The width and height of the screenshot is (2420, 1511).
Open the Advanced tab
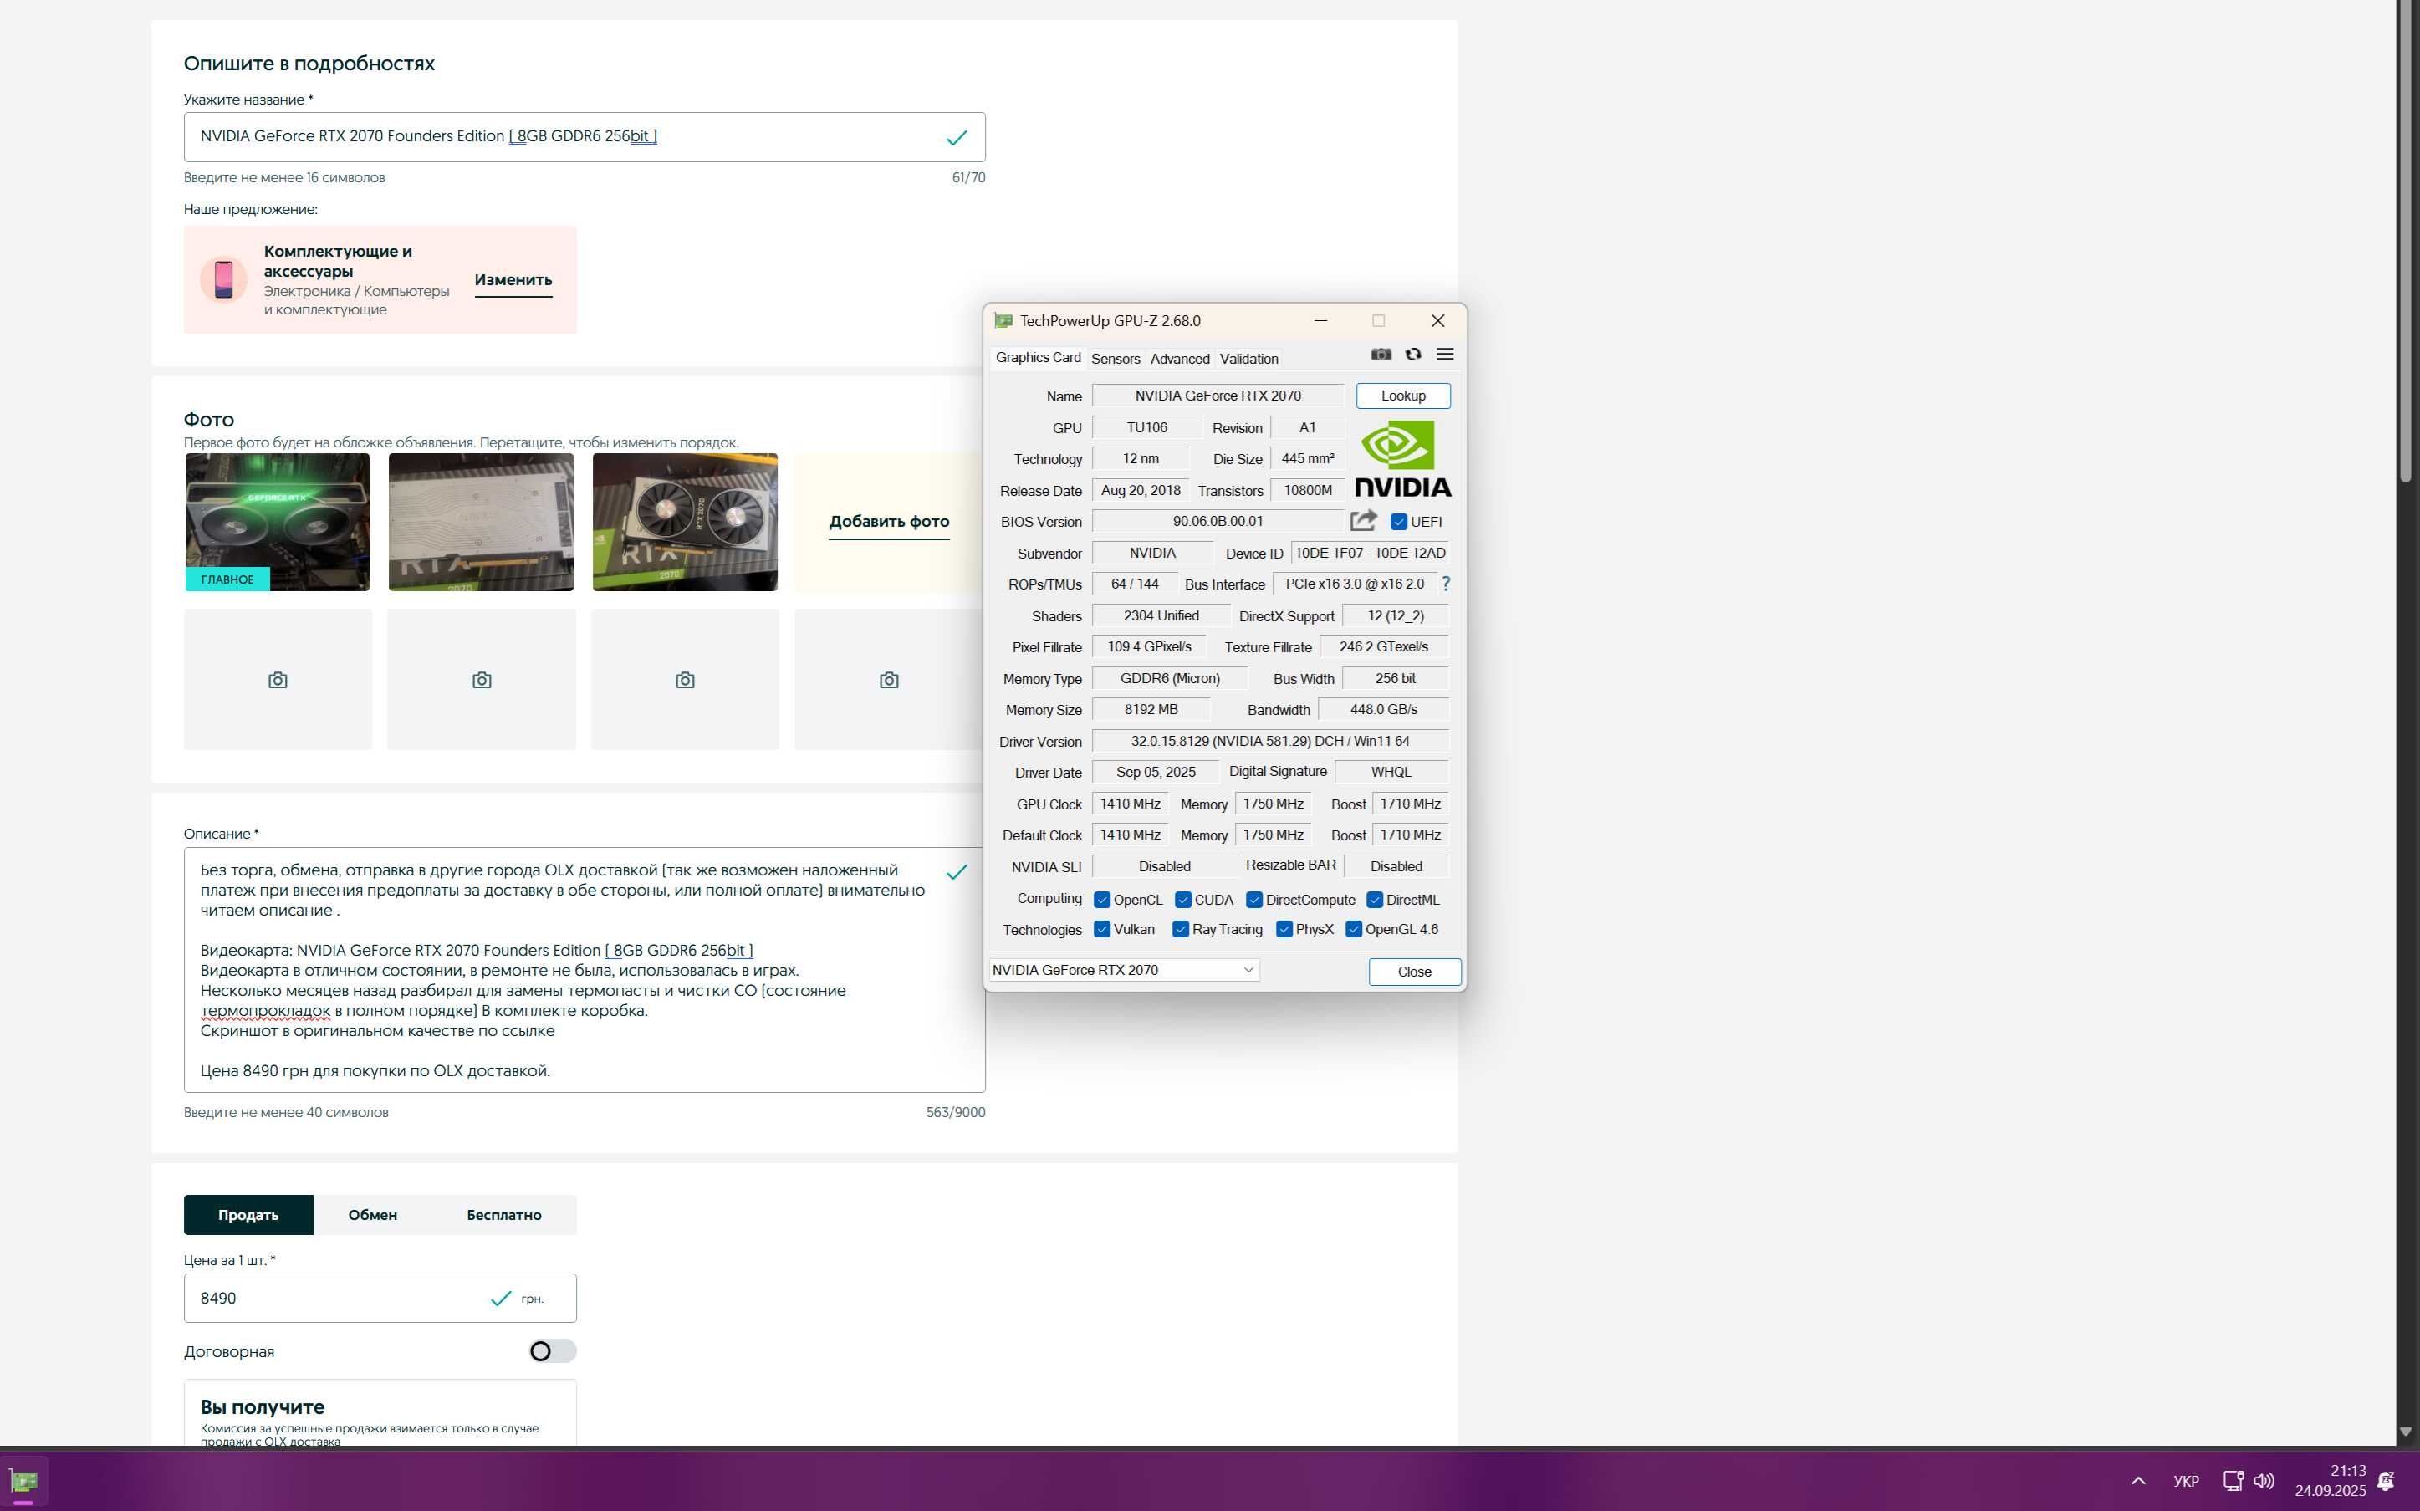pyautogui.click(x=1180, y=359)
